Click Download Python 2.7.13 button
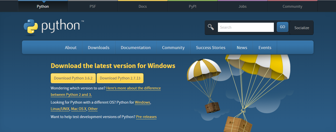 pos(120,78)
